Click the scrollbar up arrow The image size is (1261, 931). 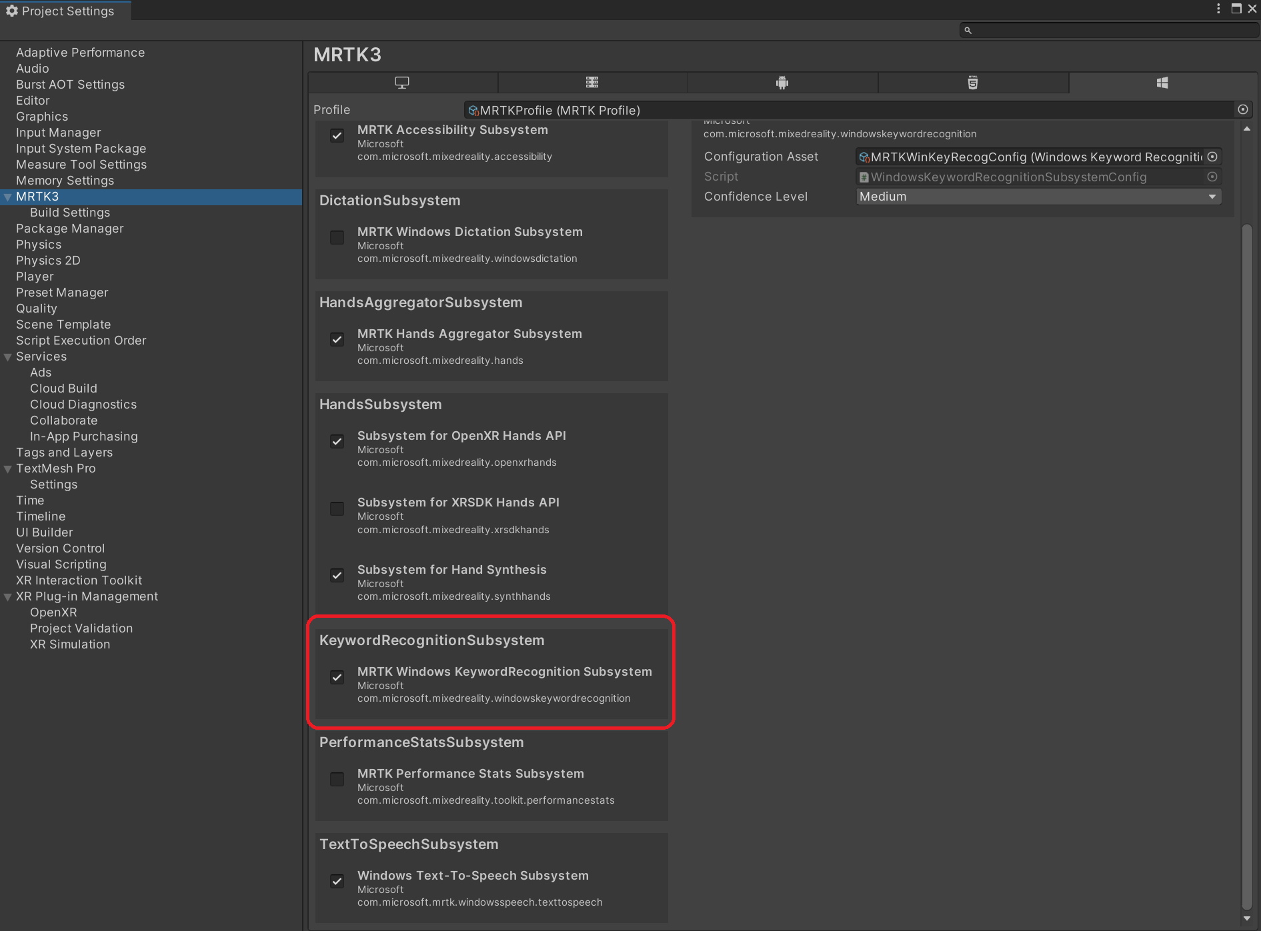pyautogui.click(x=1247, y=129)
